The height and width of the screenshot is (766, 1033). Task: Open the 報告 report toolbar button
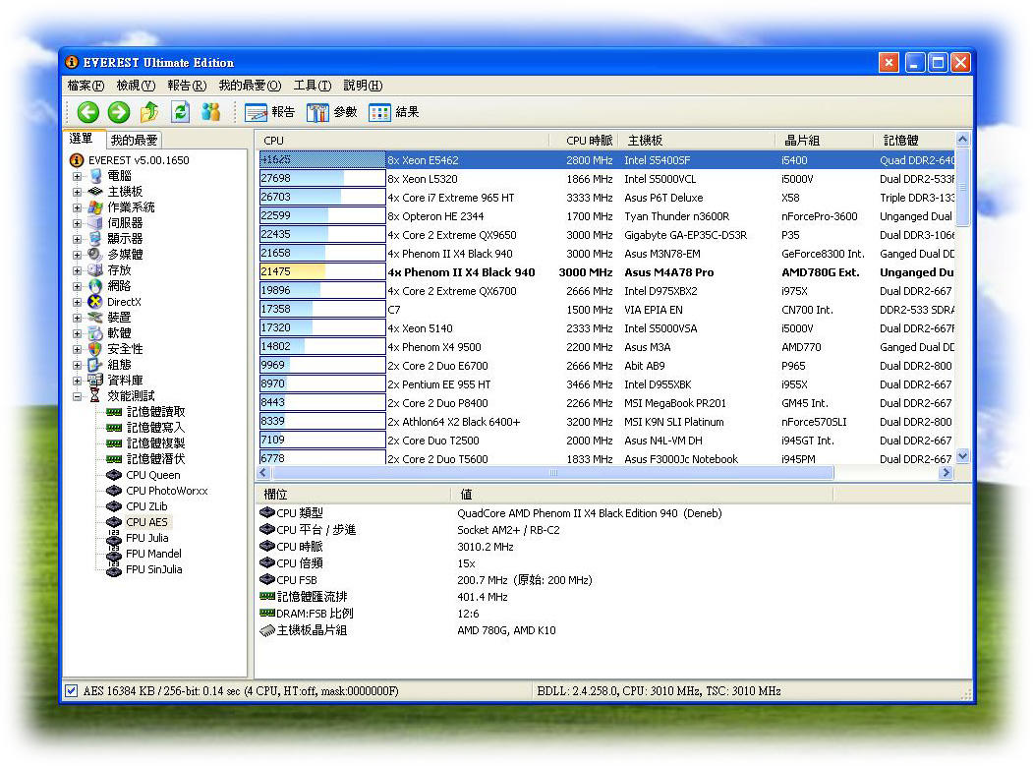click(270, 112)
